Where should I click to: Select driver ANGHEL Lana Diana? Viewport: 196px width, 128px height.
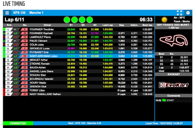[x=41, y=71]
